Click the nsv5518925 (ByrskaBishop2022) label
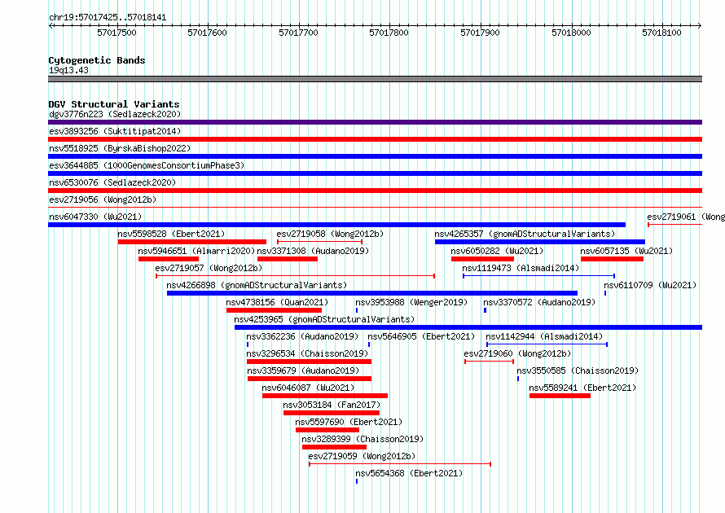 (x=120, y=148)
